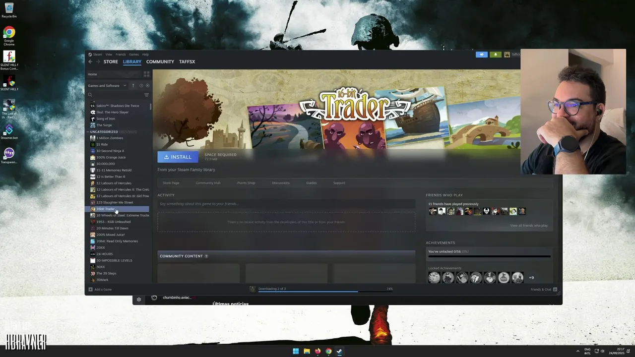The width and height of the screenshot is (635, 357).
Task: Open the TAFFSX profile tab
Action: coord(187,61)
